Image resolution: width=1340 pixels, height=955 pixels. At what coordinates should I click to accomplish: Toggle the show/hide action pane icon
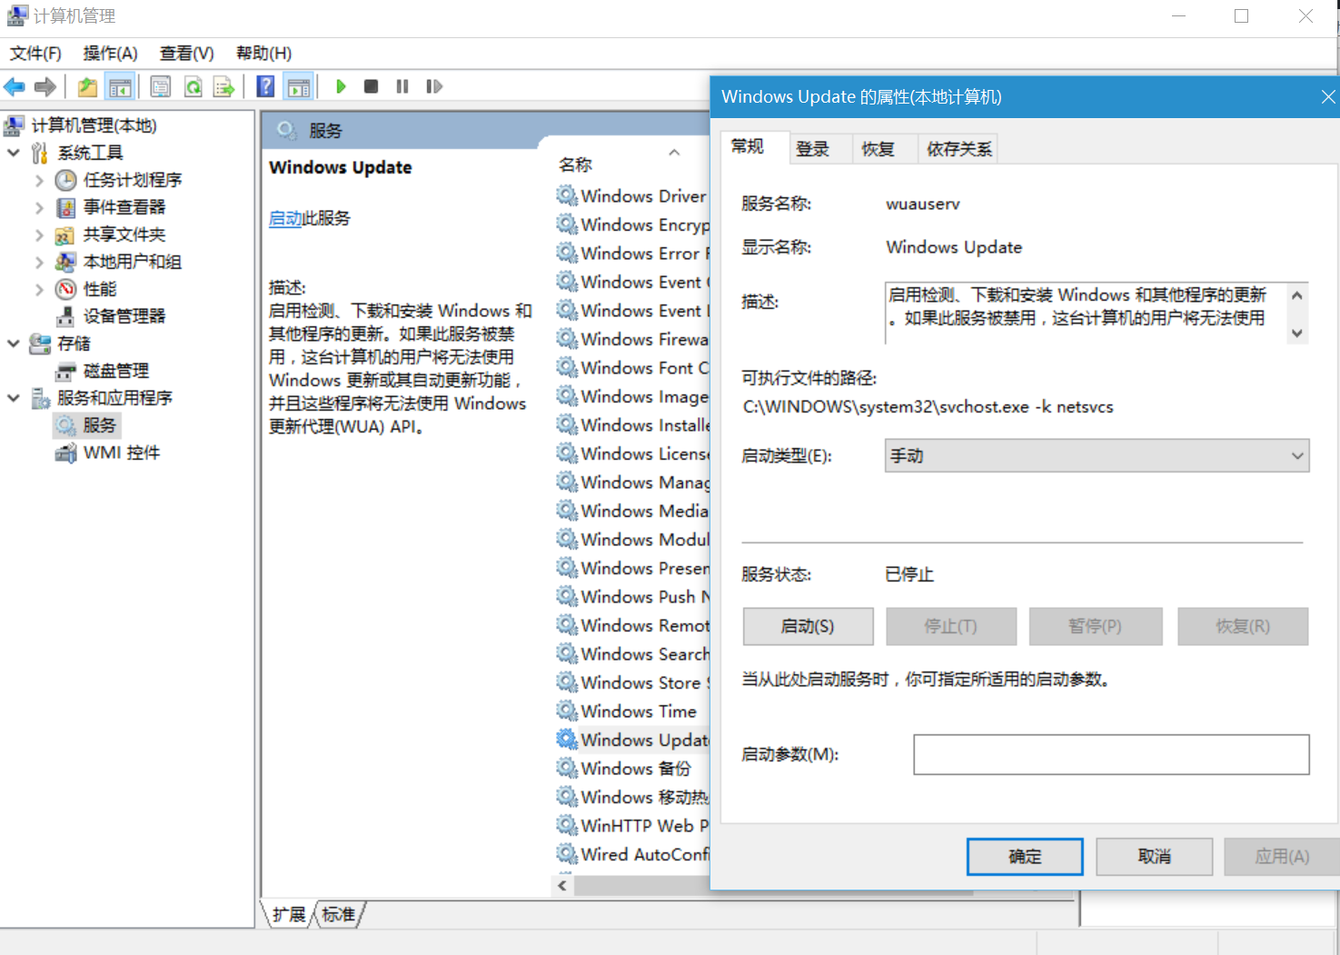coord(298,87)
